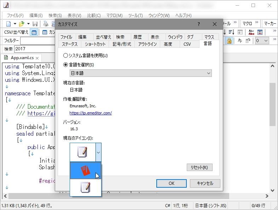Select the red icon in icon list

pyautogui.click(x=86, y=171)
